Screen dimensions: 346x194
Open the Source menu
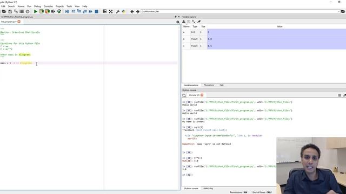[x=21, y=6]
